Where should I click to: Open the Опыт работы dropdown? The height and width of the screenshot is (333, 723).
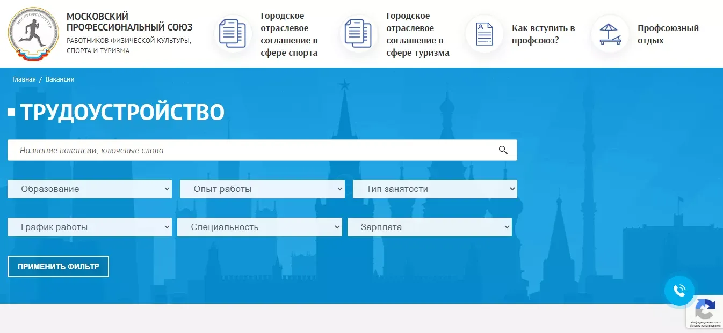262,189
